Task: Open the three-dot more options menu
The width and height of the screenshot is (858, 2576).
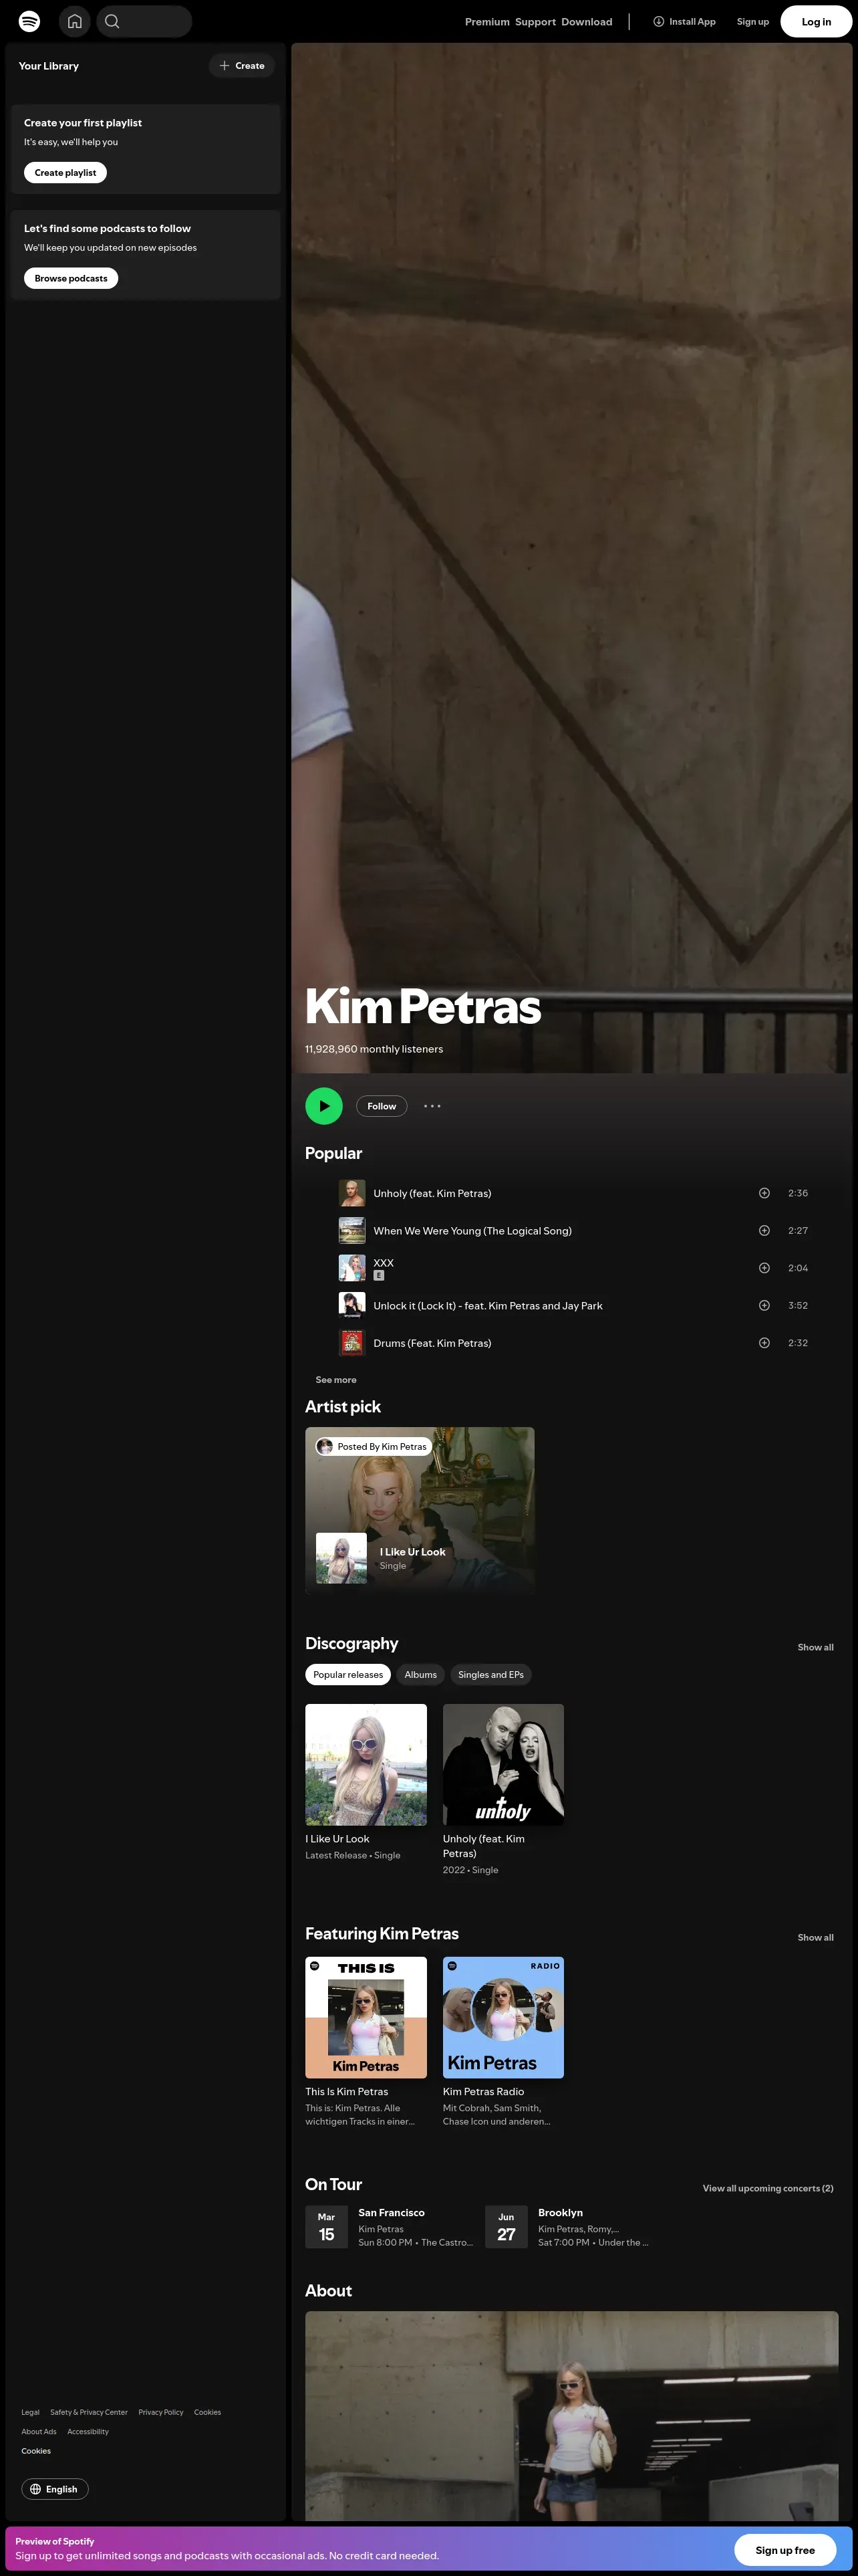Action: 432,1106
